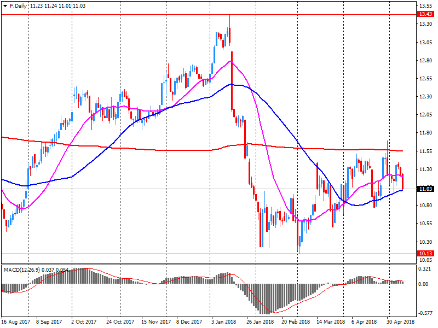The width and height of the screenshot is (438, 328).
Task: Click the 12.55 price scale value
Action: (426, 79)
